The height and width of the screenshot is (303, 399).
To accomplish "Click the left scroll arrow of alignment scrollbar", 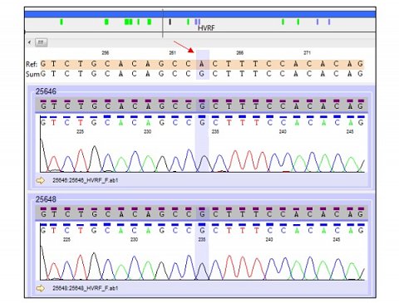I will [29, 42].
